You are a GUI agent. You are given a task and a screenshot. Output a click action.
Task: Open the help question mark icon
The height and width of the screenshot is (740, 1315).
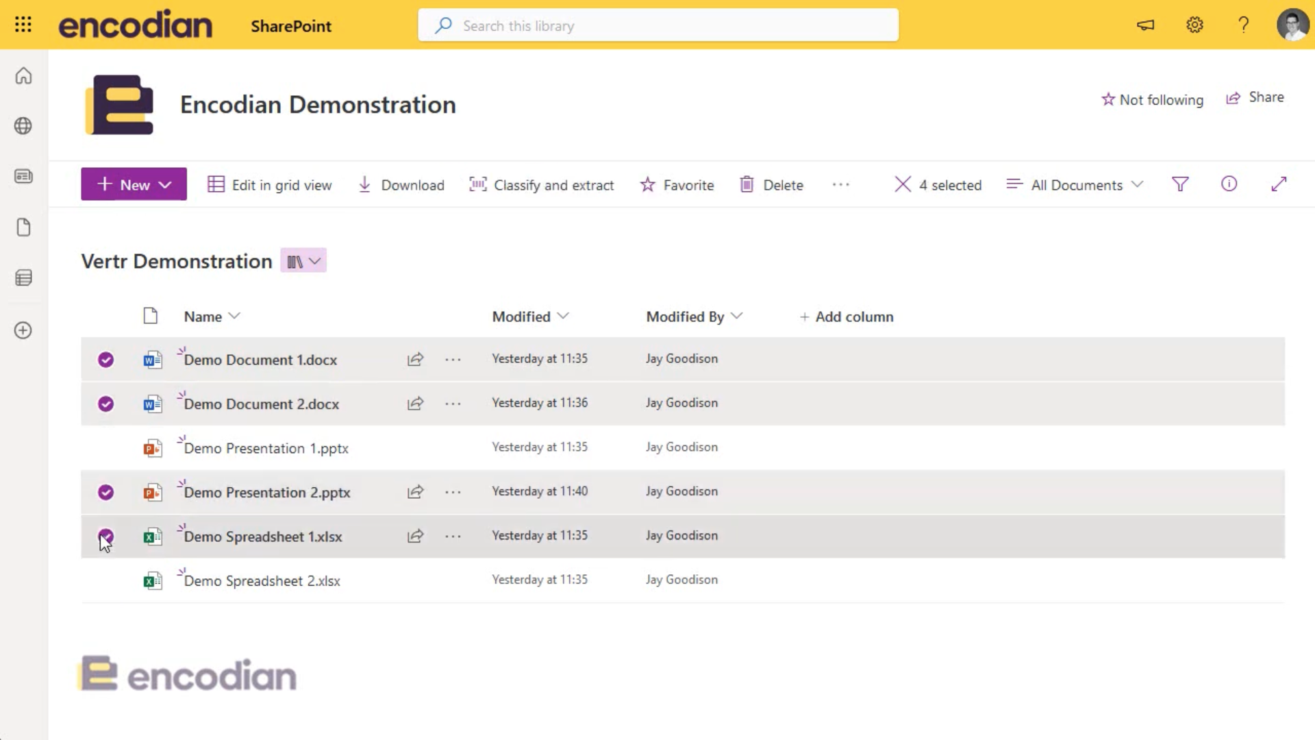point(1243,25)
